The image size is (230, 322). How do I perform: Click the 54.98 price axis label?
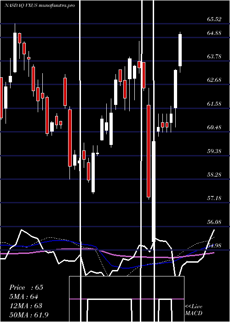(214, 245)
